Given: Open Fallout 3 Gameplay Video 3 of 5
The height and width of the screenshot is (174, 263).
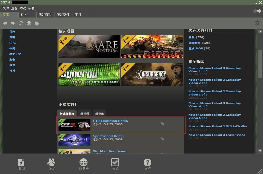Looking at the screenshot, I should [215, 93].
